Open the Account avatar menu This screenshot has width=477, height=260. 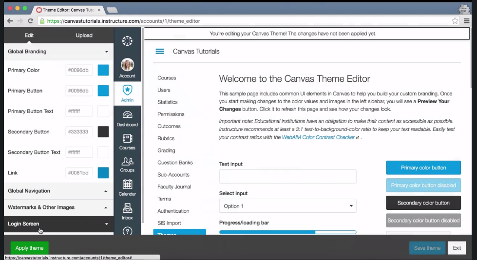(x=127, y=68)
